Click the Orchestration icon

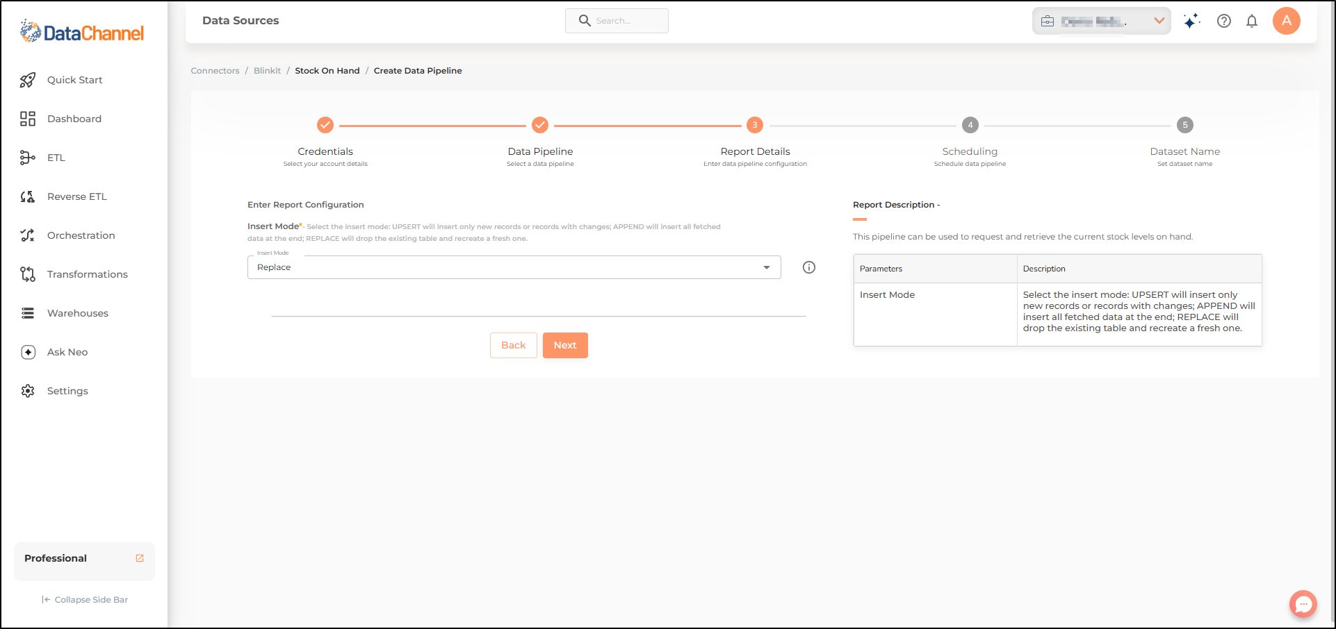[28, 235]
